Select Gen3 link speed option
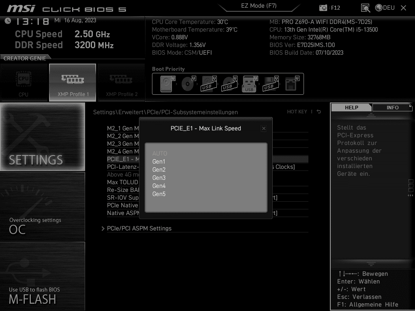 pos(159,178)
